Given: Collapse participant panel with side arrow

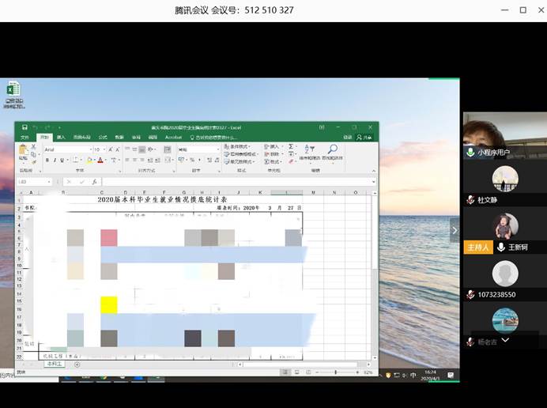Looking at the screenshot, I should click(454, 230).
